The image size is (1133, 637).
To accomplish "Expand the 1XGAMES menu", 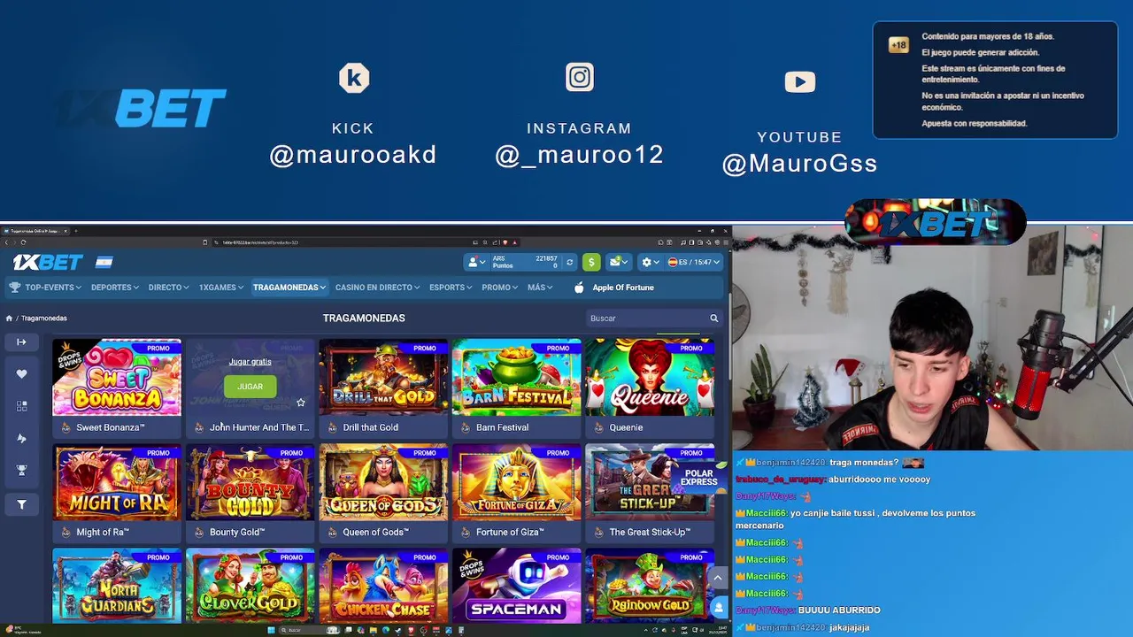I will coord(221,288).
